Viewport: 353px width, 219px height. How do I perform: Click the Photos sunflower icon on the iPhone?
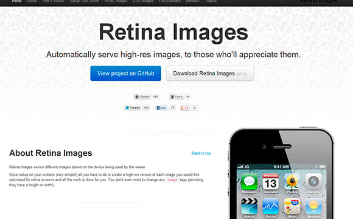pyautogui.click(x=292, y=182)
